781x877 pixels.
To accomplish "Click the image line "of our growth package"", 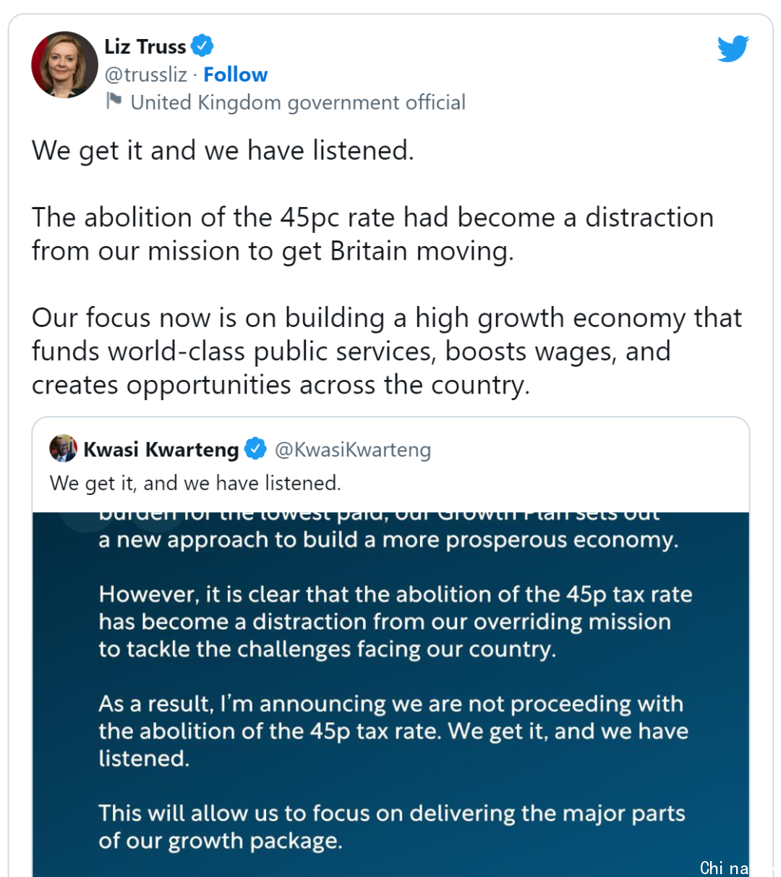I will pos(221,841).
